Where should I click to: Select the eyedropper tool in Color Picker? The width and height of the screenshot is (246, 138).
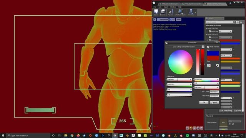[x=217, y=66]
